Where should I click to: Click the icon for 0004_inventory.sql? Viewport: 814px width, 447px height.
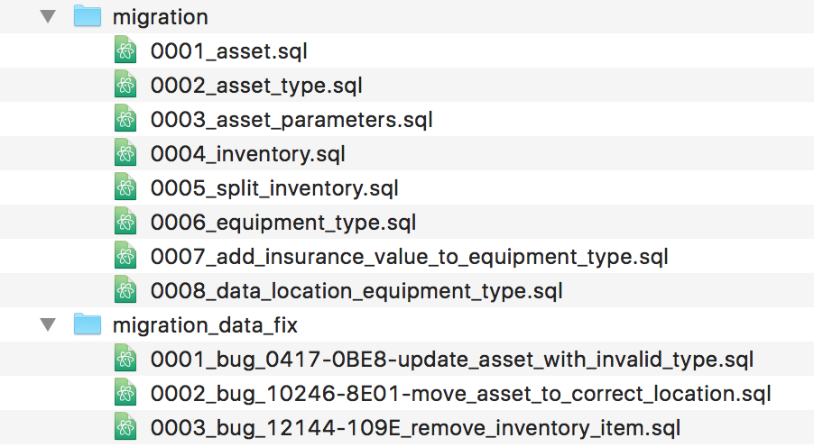click(125, 154)
